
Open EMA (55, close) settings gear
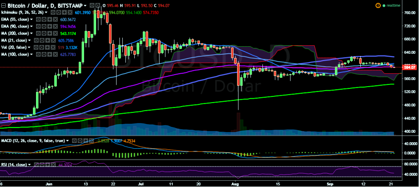[44, 20]
